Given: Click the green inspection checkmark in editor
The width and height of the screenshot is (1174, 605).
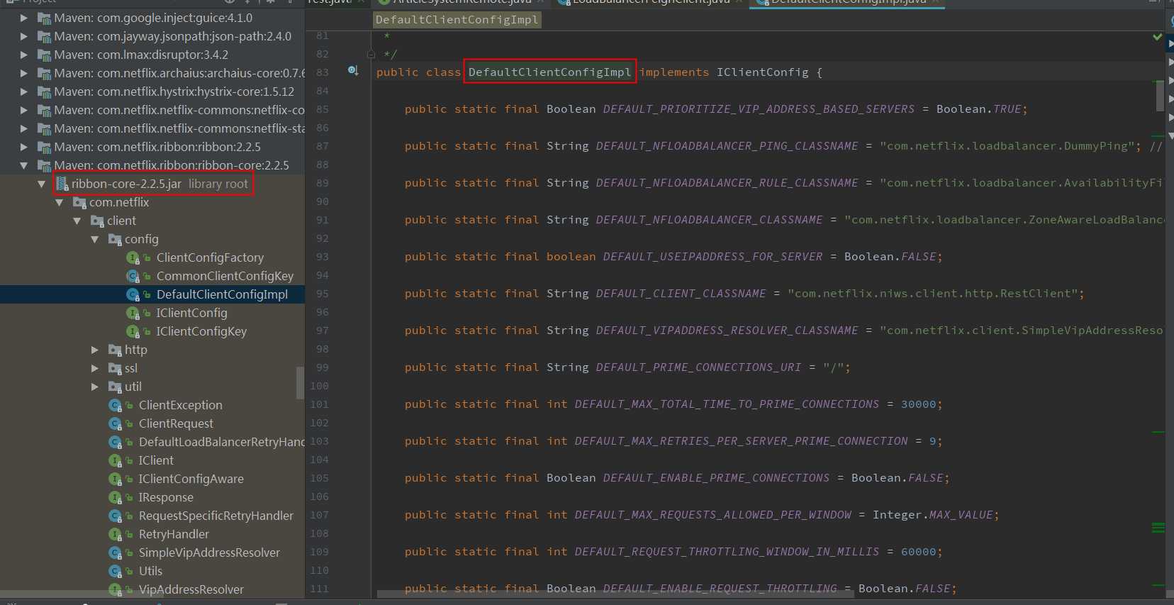Looking at the screenshot, I should point(1157,36).
